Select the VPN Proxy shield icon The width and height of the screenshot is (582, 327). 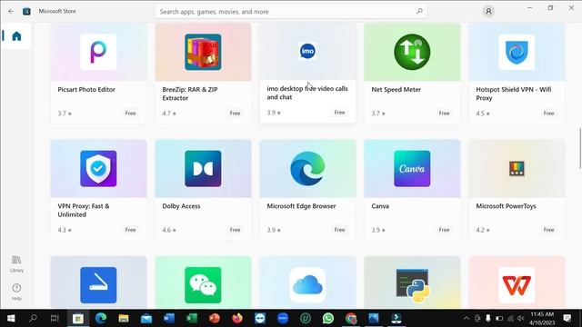coord(98,168)
